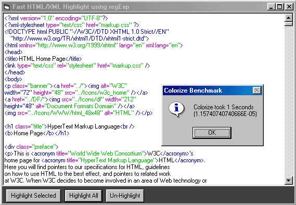The image size is (296, 205).
Task: Click the vertical scrollbar thumb
Action: pos(288,24)
